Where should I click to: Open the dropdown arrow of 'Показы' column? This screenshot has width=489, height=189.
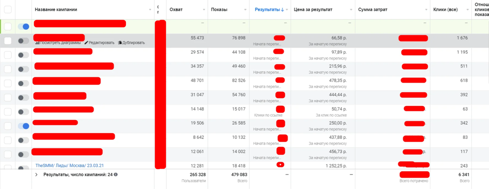tap(244, 9)
